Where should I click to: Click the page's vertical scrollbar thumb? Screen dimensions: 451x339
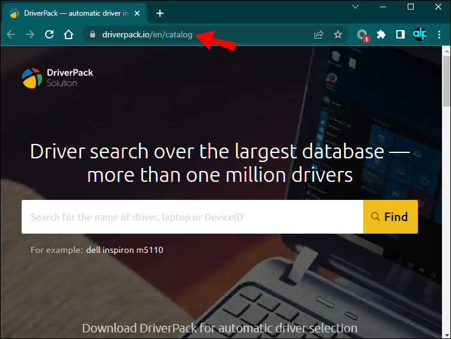point(447,81)
